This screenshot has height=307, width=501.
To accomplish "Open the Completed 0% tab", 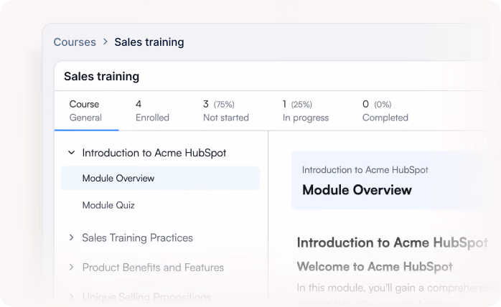I will point(385,111).
